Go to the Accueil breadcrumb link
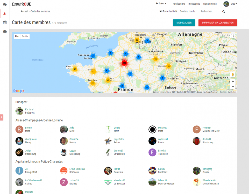 click(x=24, y=11)
